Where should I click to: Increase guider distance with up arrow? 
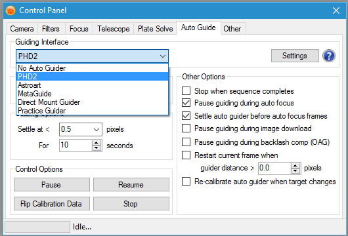click(295, 166)
